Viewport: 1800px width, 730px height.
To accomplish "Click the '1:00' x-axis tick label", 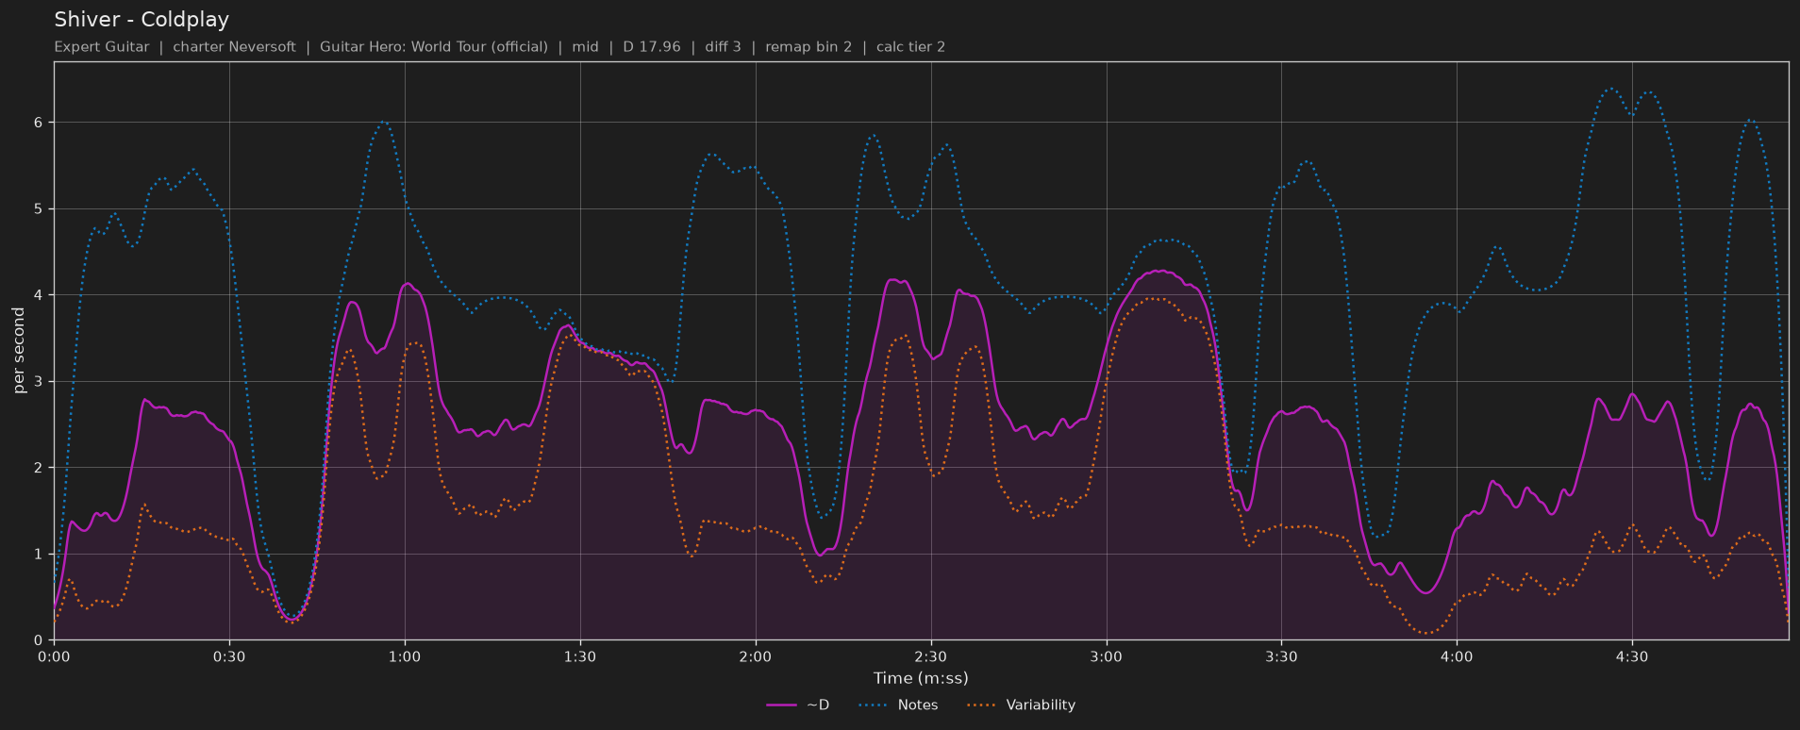I will point(405,656).
